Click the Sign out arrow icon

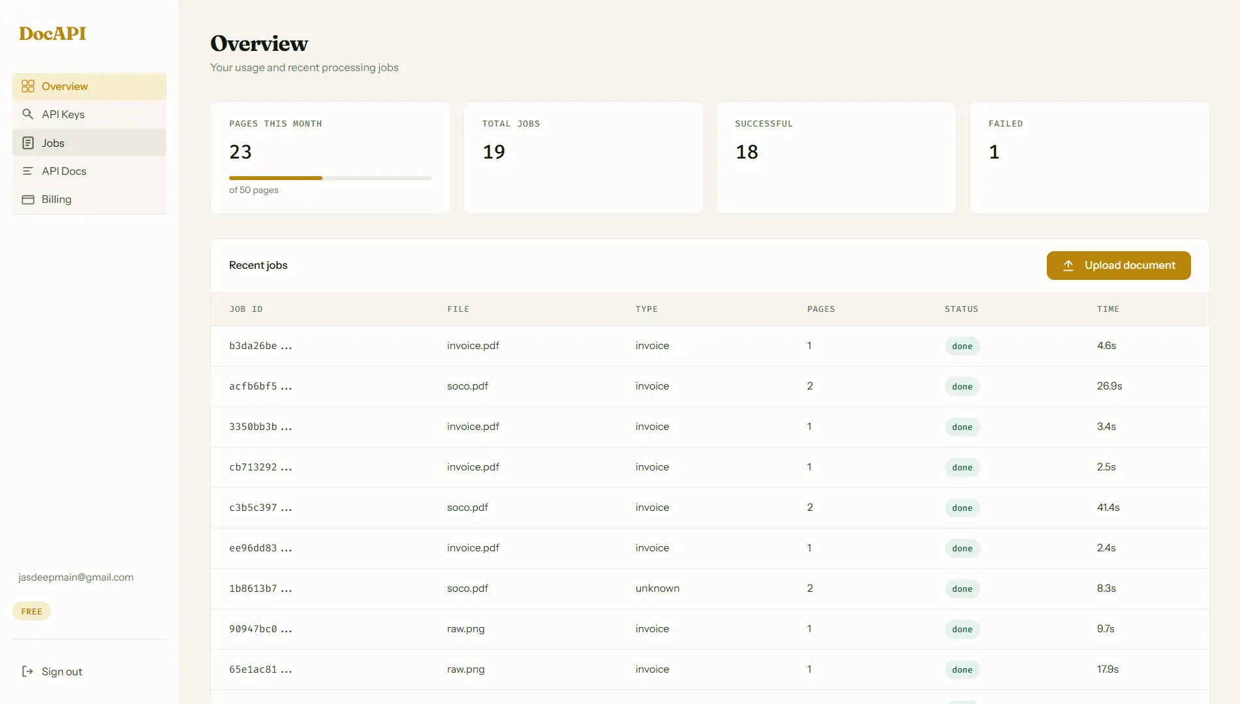pyautogui.click(x=27, y=671)
